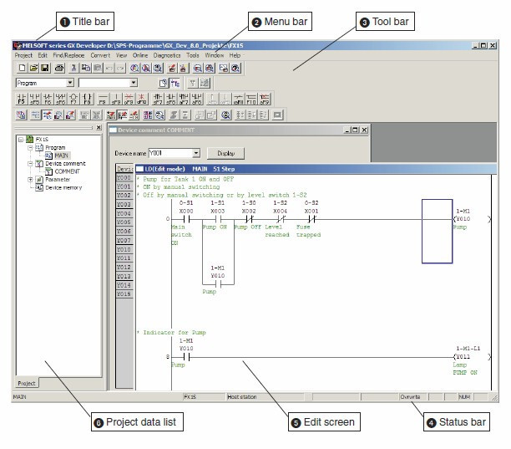Image resolution: width=511 pixels, height=449 pixels.
Task: Close the project data list panel
Action: (99, 128)
